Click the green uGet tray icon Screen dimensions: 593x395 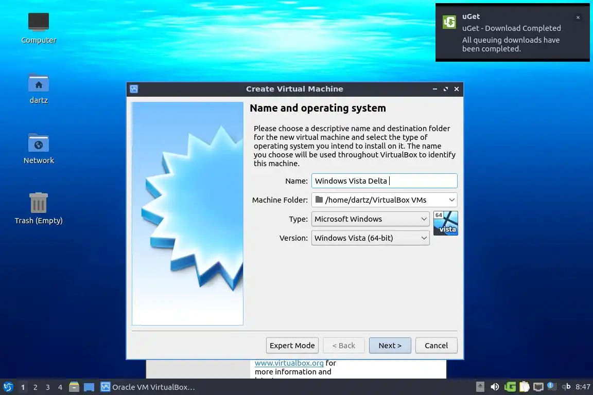click(x=510, y=387)
